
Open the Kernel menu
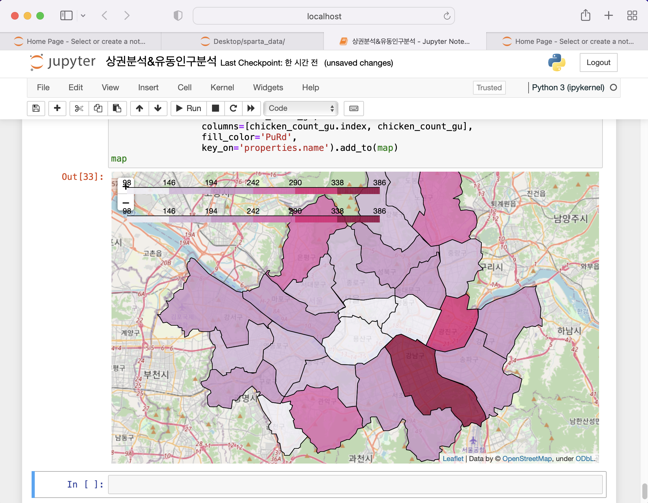point(222,87)
